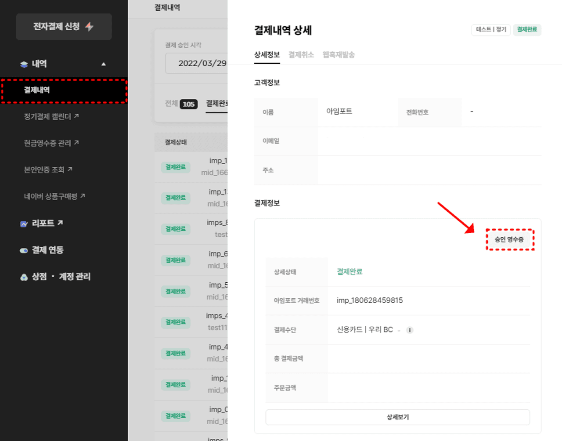The image size is (562, 441).
Task: Switch to the 결제취소 tab
Action: [x=301, y=55]
